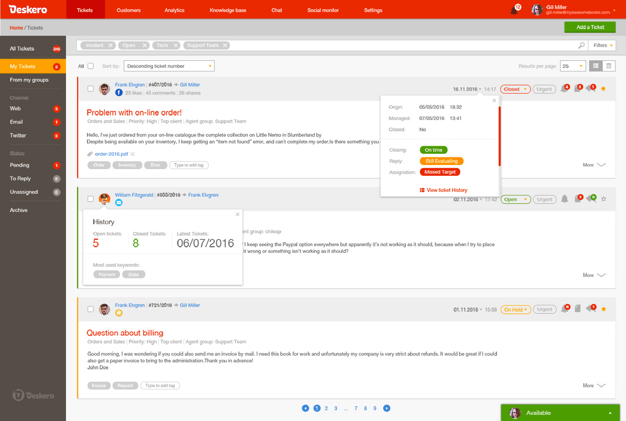
Task: Click William Fitzgerald's avatar thumbnail
Action: [x=104, y=199]
